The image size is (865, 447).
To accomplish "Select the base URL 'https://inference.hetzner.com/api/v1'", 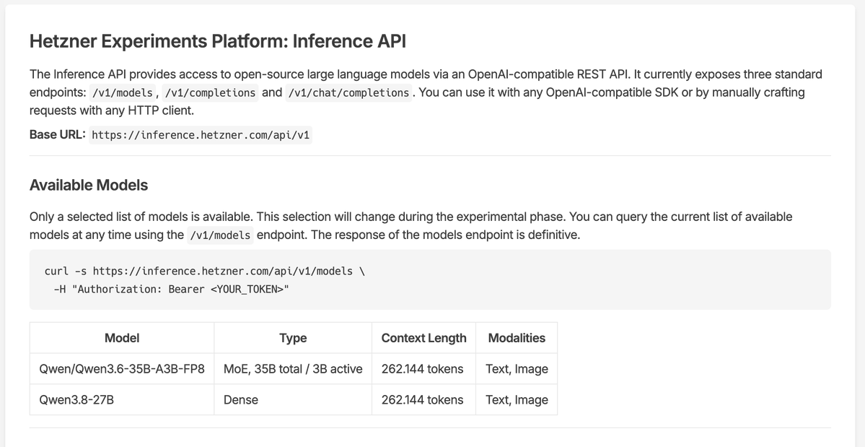I will (201, 135).
